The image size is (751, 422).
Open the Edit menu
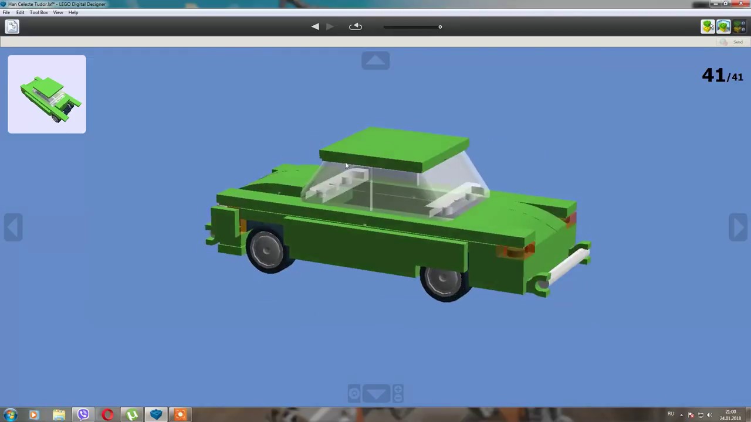point(20,12)
